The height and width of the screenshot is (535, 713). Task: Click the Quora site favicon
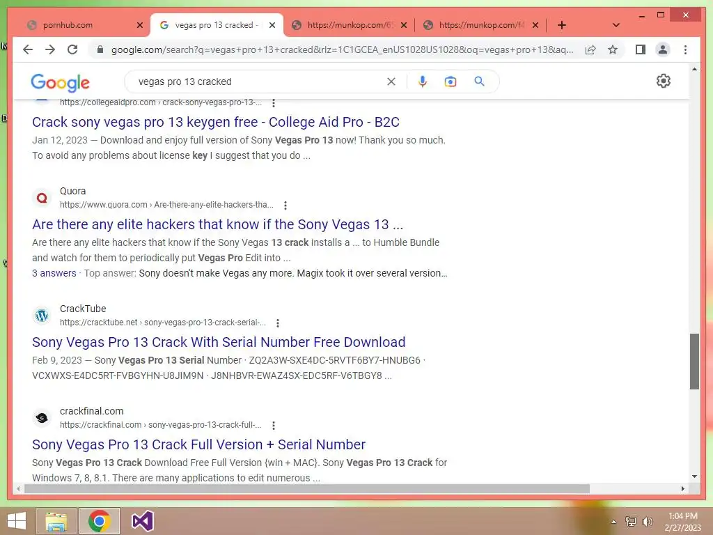[42, 198]
